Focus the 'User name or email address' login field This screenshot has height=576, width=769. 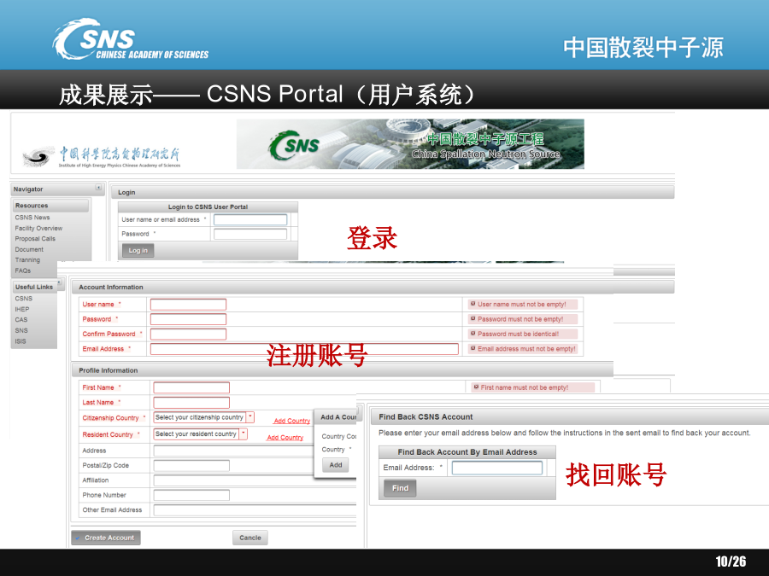pos(250,220)
